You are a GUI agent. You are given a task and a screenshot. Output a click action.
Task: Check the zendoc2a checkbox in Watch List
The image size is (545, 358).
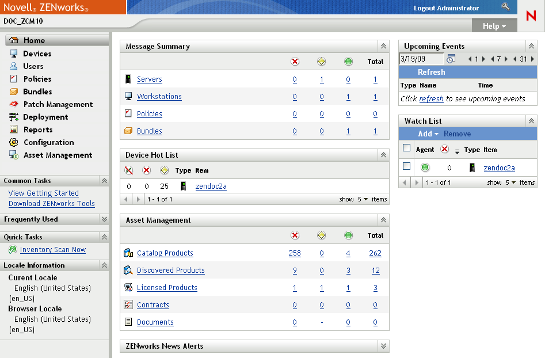406,166
